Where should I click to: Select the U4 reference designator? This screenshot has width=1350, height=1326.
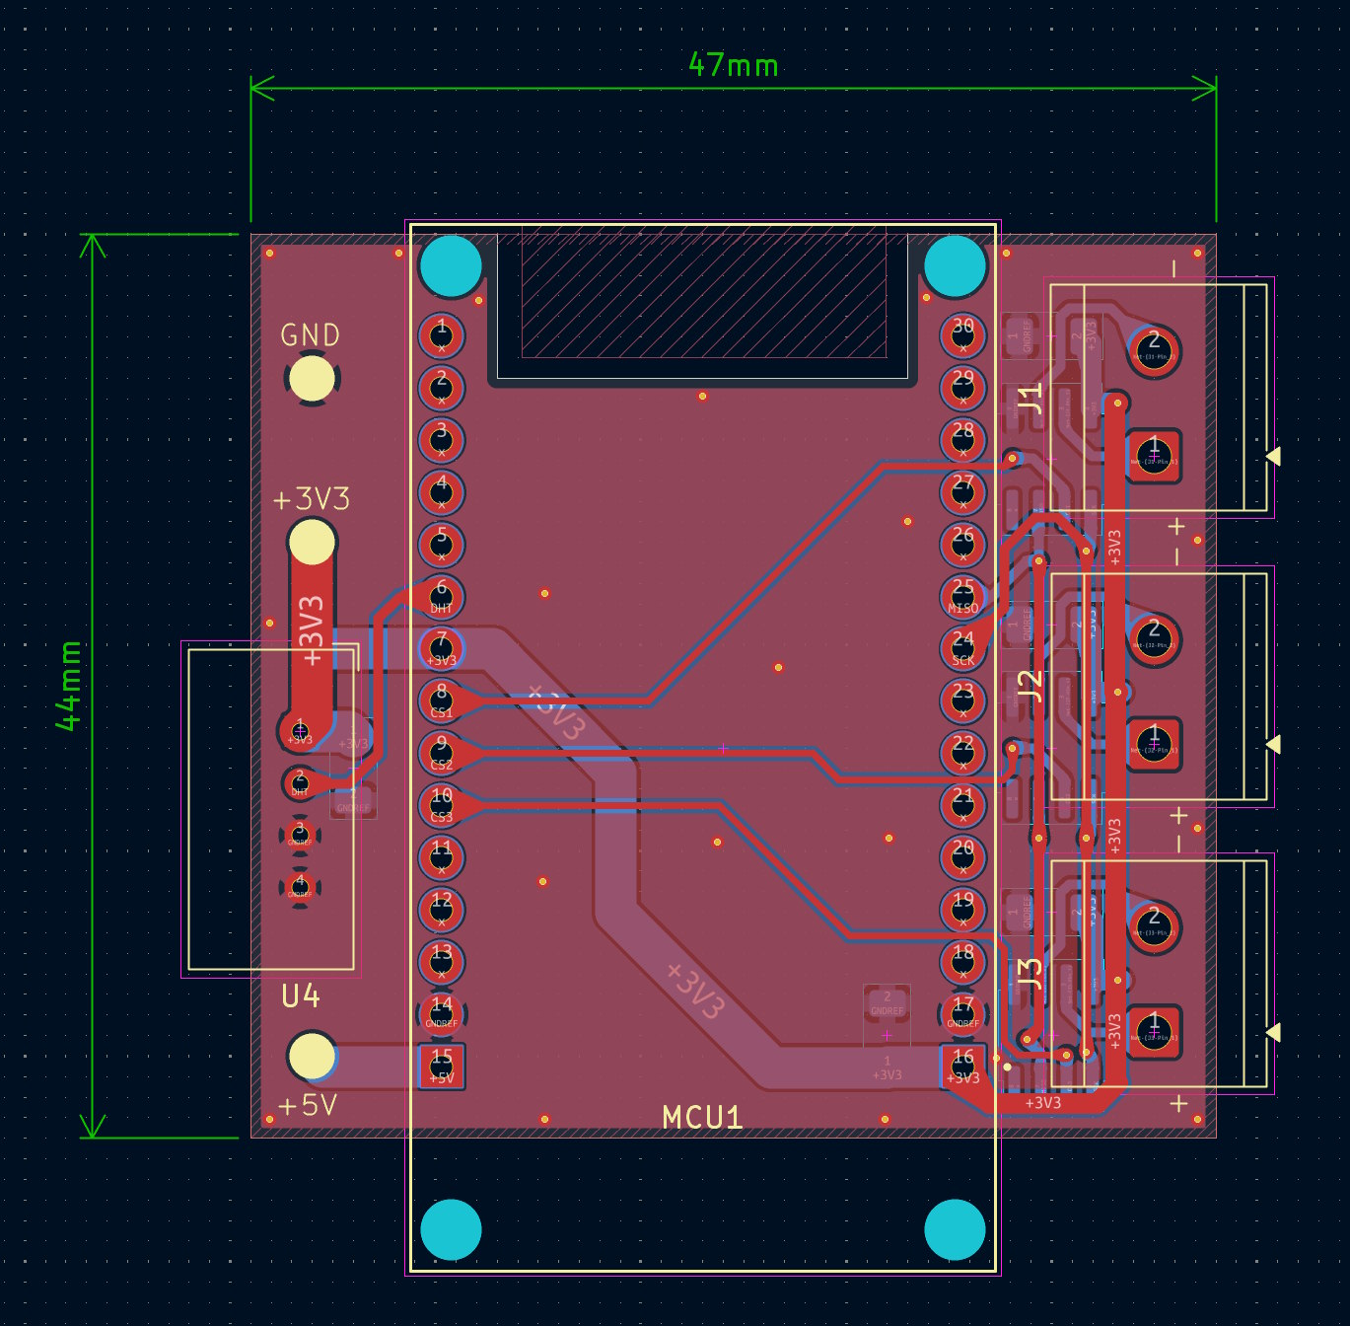tap(301, 996)
